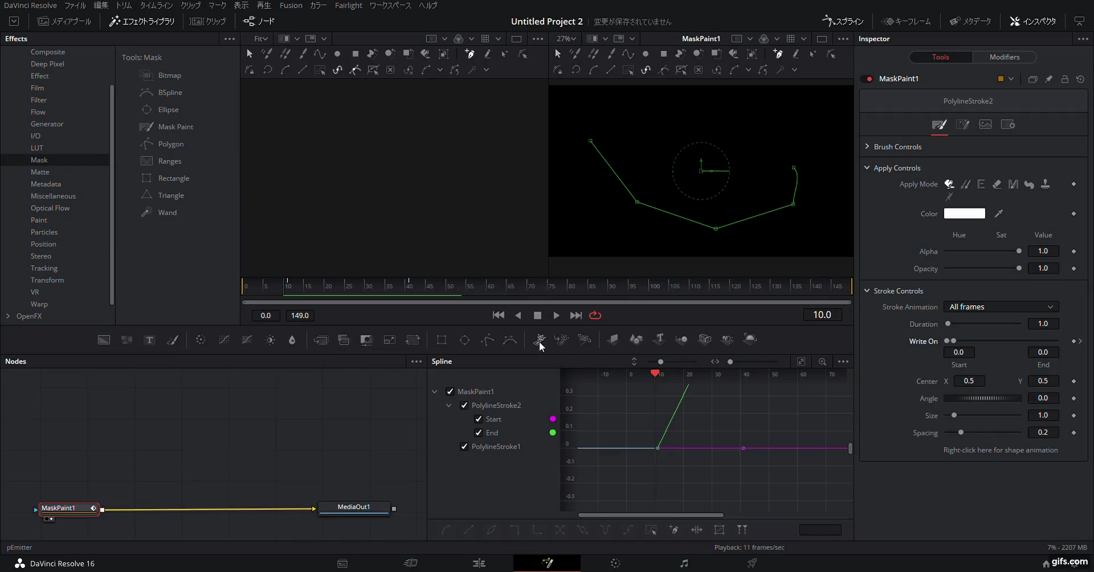Switch to the Modifiers tab in Inspector
The height and width of the screenshot is (572, 1094).
1004,57
